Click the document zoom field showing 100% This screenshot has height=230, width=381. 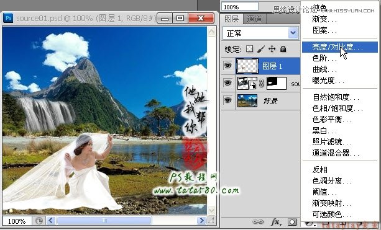click(17, 221)
